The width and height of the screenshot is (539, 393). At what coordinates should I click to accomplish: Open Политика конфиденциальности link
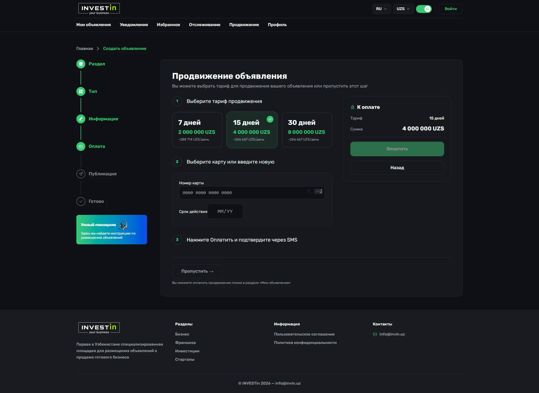305,343
